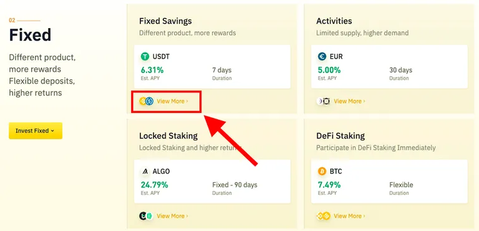Click the ALGO Algorand coin icon
Image resolution: width=479 pixels, height=231 pixels.
tap(145, 171)
